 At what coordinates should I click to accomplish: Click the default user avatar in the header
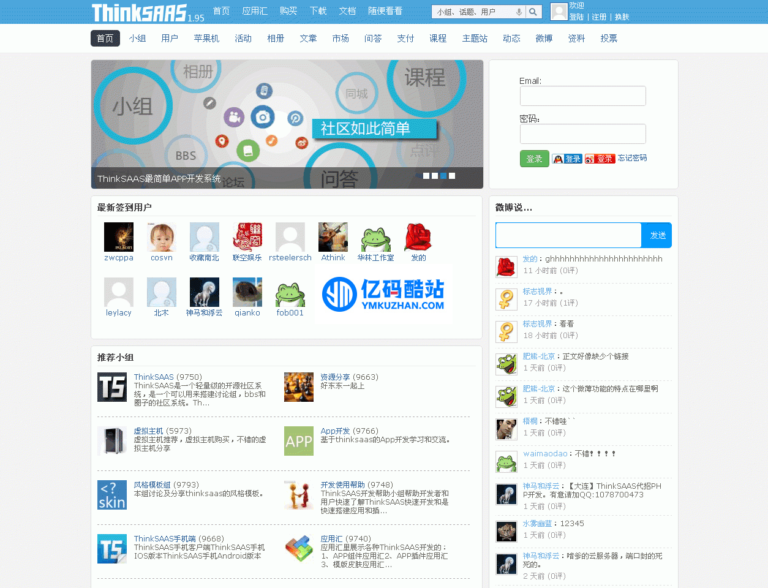point(559,12)
